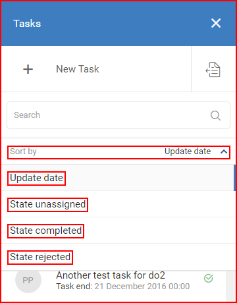Click the plus icon beside New Task
Viewport: 237px width, 303px height.
28,69
